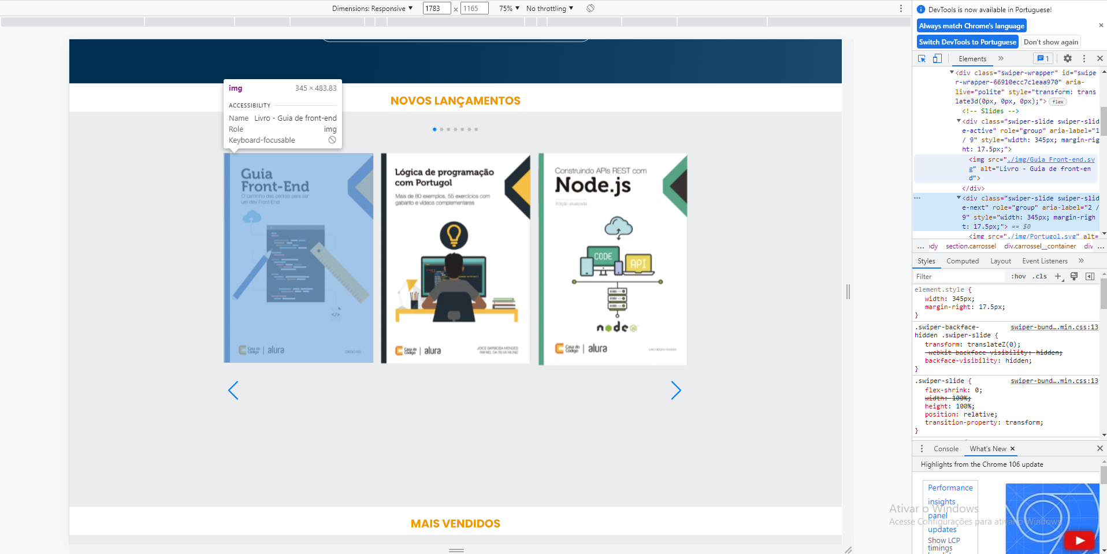
Task: Click the info icon in DevTools notification
Action: [921, 9]
